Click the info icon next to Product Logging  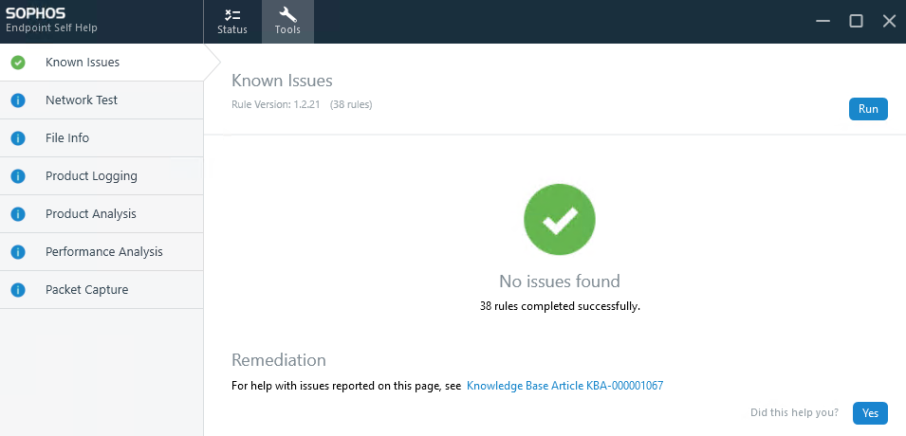coord(17,176)
